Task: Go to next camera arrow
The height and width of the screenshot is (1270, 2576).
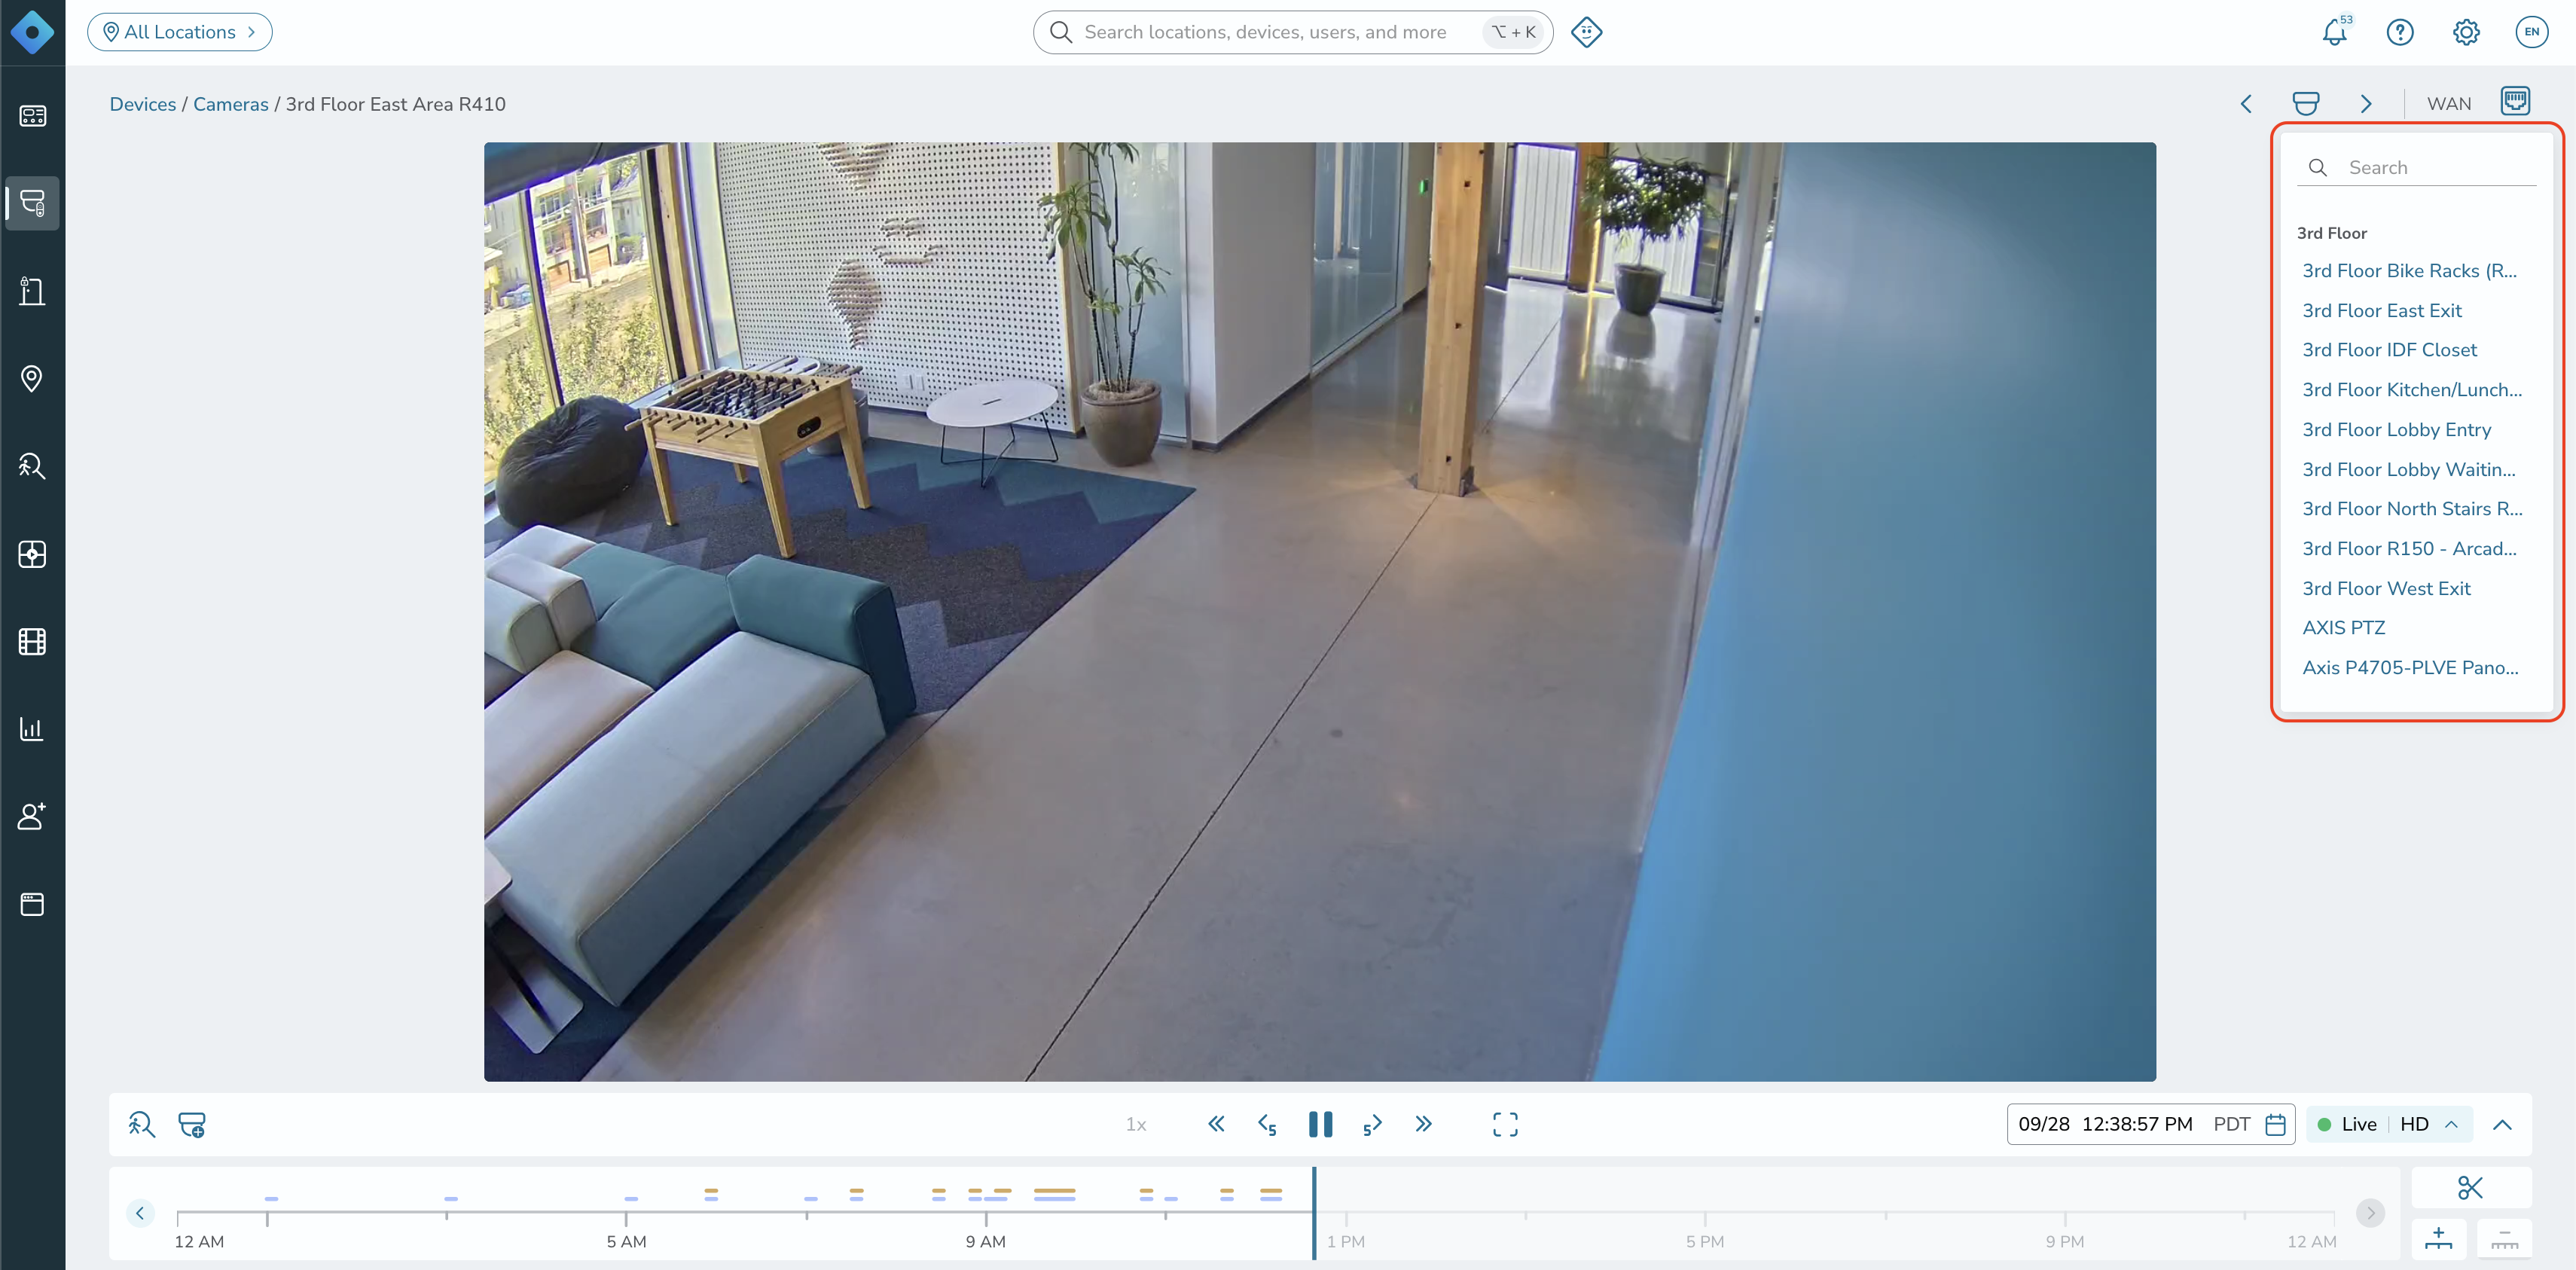Action: point(2366,104)
